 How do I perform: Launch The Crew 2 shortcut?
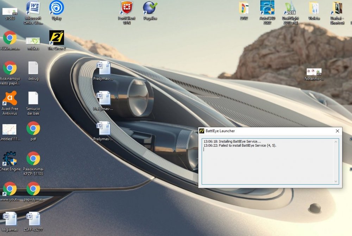click(56, 38)
